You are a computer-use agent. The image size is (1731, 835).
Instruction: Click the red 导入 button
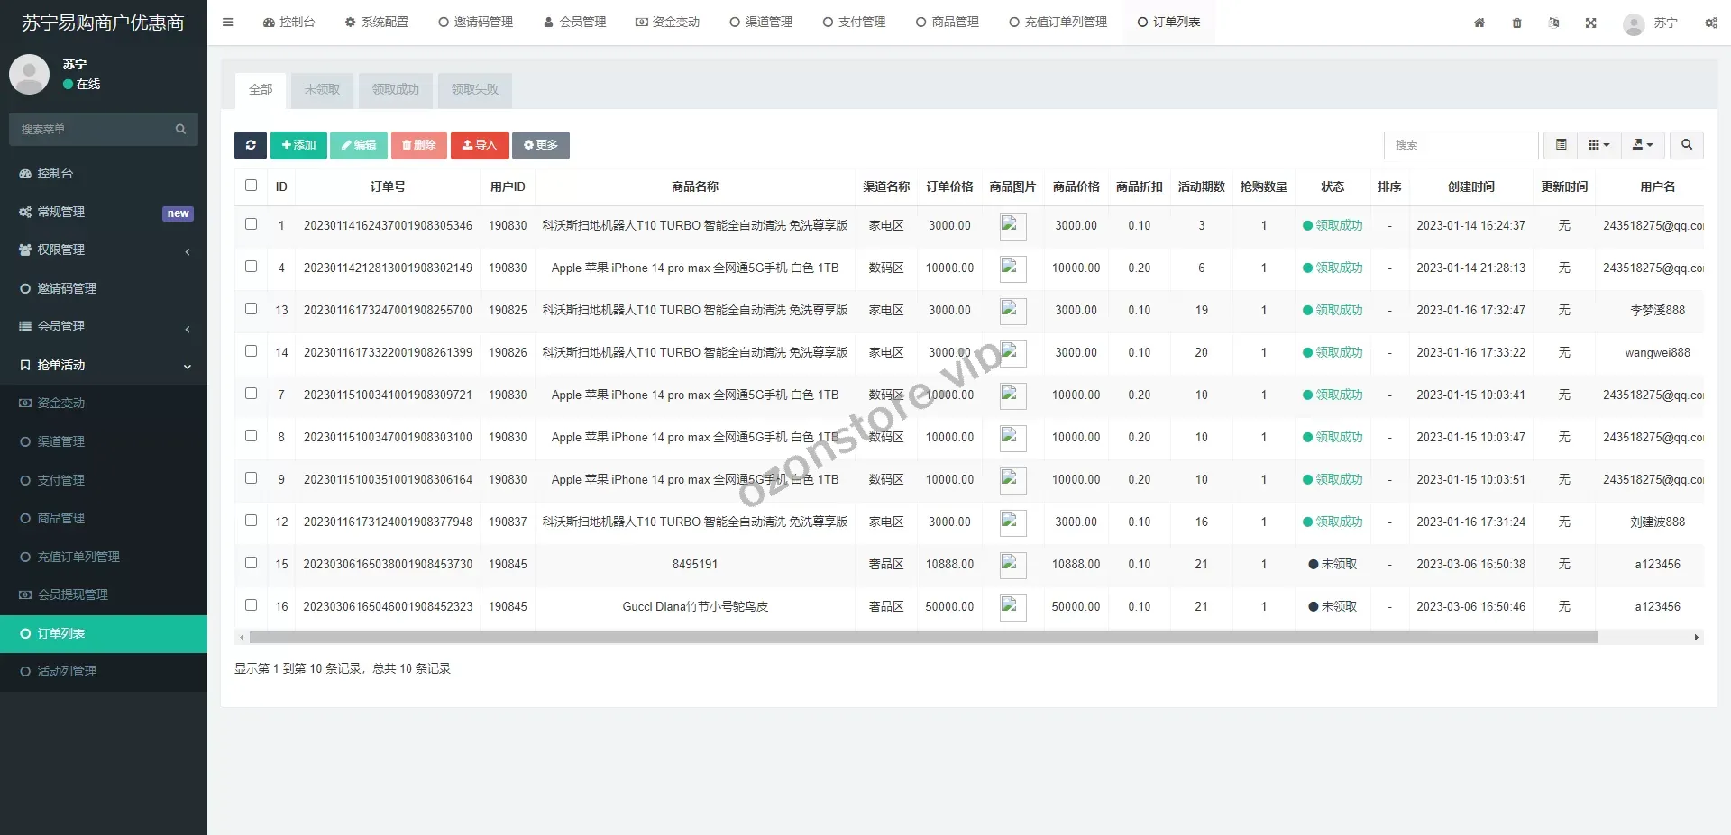click(x=480, y=145)
